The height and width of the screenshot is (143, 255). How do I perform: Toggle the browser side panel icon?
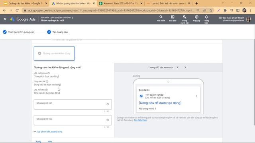click(238, 10)
